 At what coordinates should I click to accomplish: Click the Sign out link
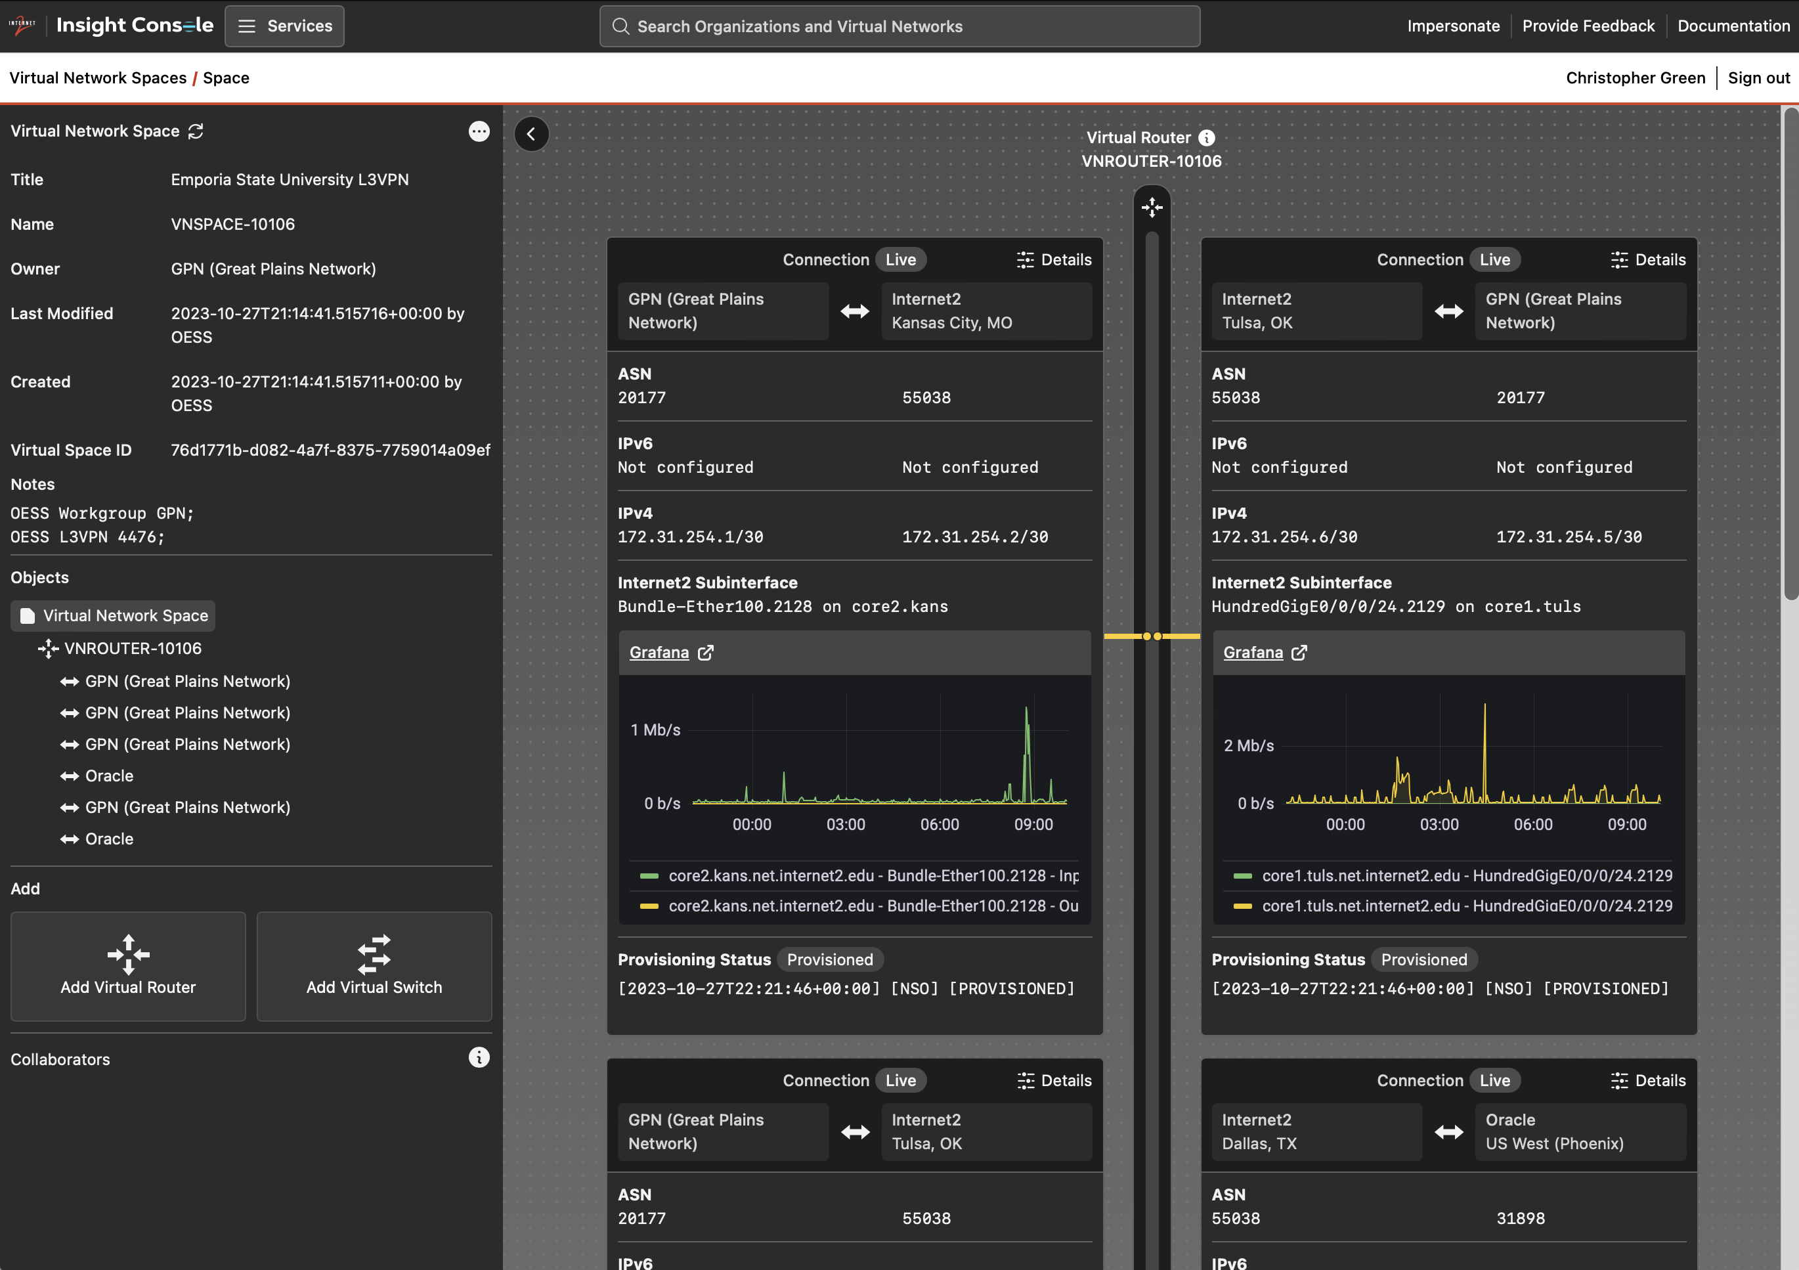click(1758, 77)
